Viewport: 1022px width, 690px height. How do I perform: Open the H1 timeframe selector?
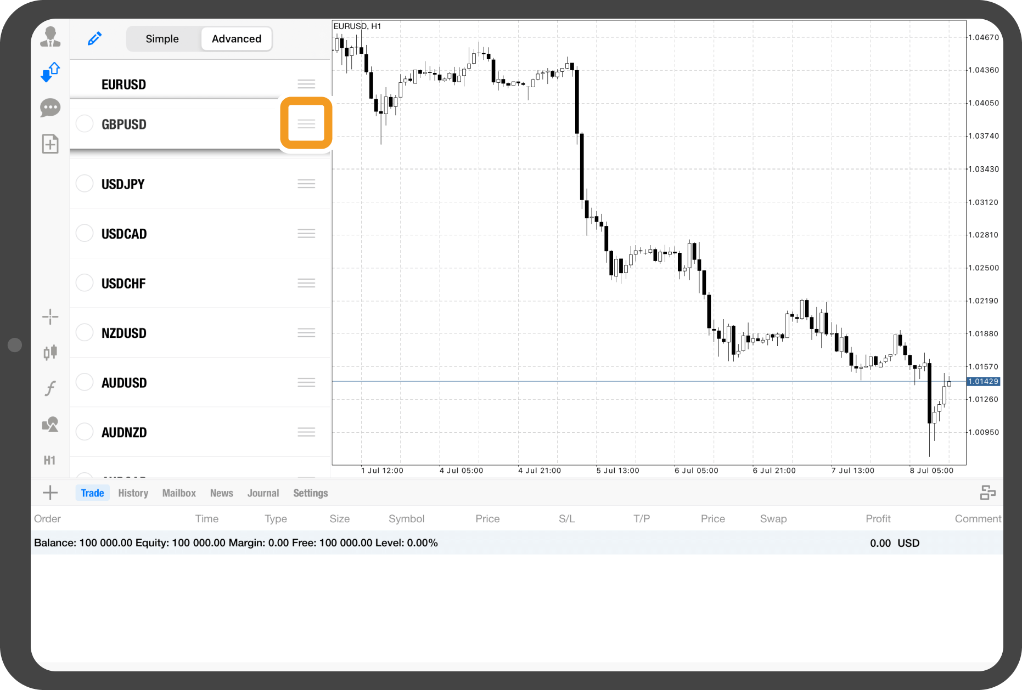coord(49,460)
